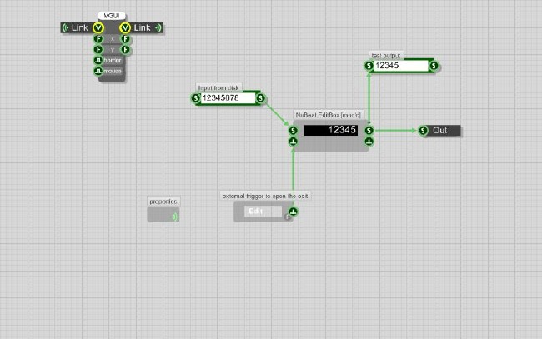542x339 pixels.
Task: Select the MGUI module title label
Action: (111, 16)
